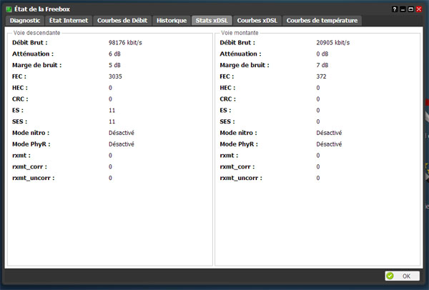
Task: Show the Courbes de température tab
Action: (322, 21)
